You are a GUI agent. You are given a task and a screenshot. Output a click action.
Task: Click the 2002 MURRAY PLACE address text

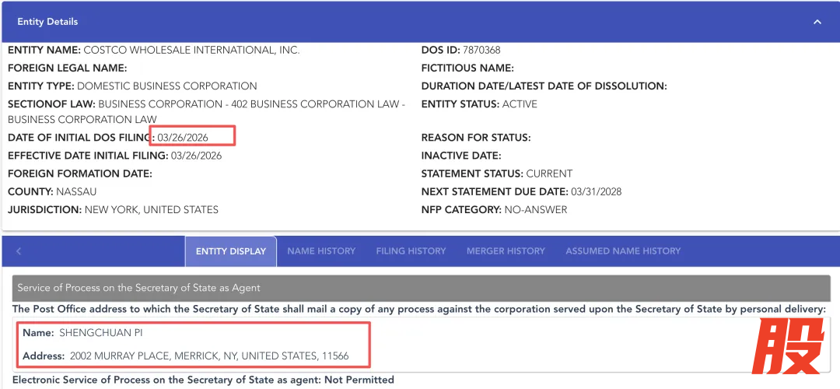[209, 356]
